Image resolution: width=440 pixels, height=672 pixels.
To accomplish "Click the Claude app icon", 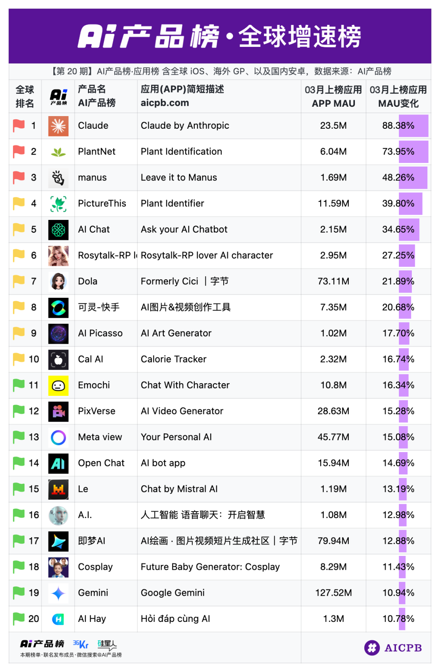I will pyautogui.click(x=58, y=126).
